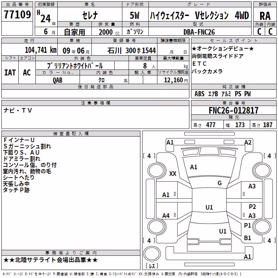Image resolution: width=278 pixels, height=278 pixels.
Task: Select the car name セレナ
Action: 90,15
